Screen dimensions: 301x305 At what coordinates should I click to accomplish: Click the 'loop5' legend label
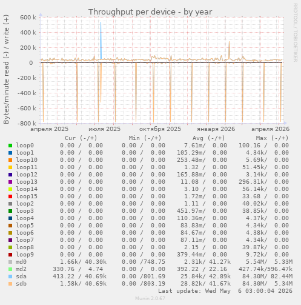pyautogui.click(x=25, y=226)
